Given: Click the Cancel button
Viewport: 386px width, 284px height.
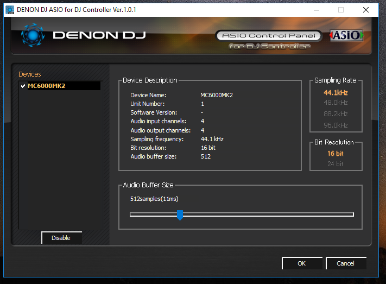Looking at the screenshot, I should pos(346,263).
